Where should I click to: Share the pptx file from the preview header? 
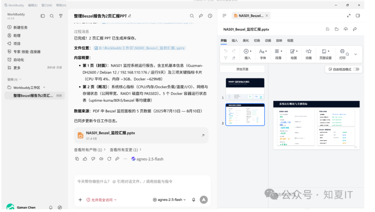[355, 29]
